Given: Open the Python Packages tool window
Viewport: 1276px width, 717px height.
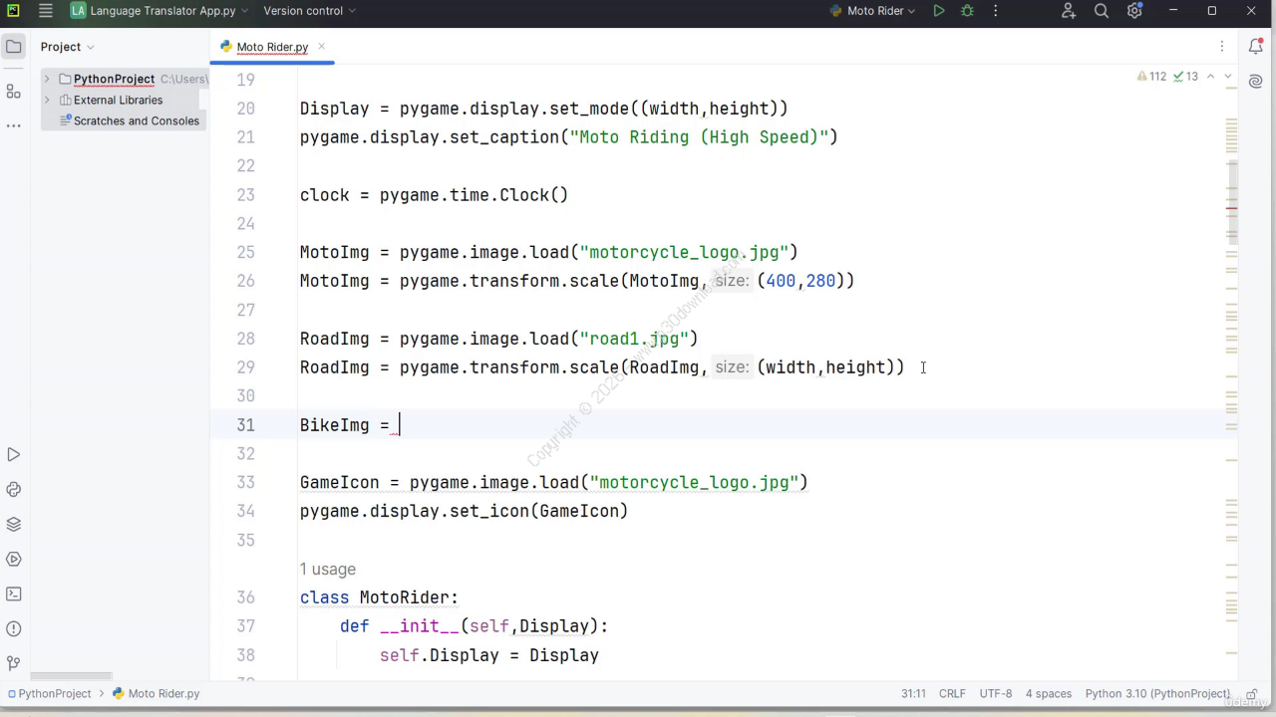Looking at the screenshot, I should click(x=14, y=525).
